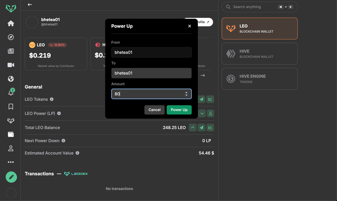337x201 pixels.
Task: Click the InLeo lion logo at top
Action: (11, 8)
